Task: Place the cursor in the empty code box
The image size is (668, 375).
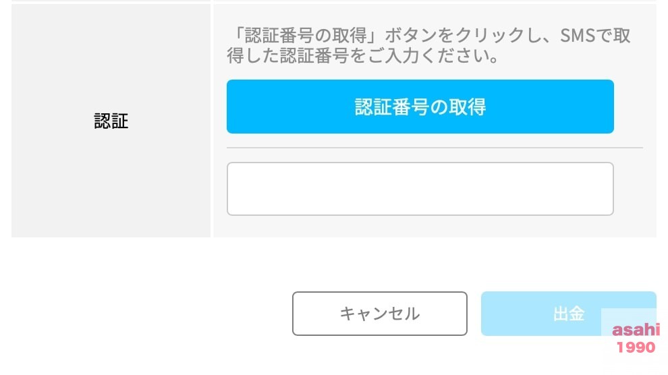Action: 420,189
